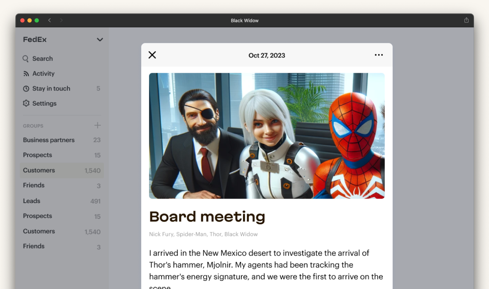
Task: Click Nick Fury in the participants line
Action: pos(161,234)
